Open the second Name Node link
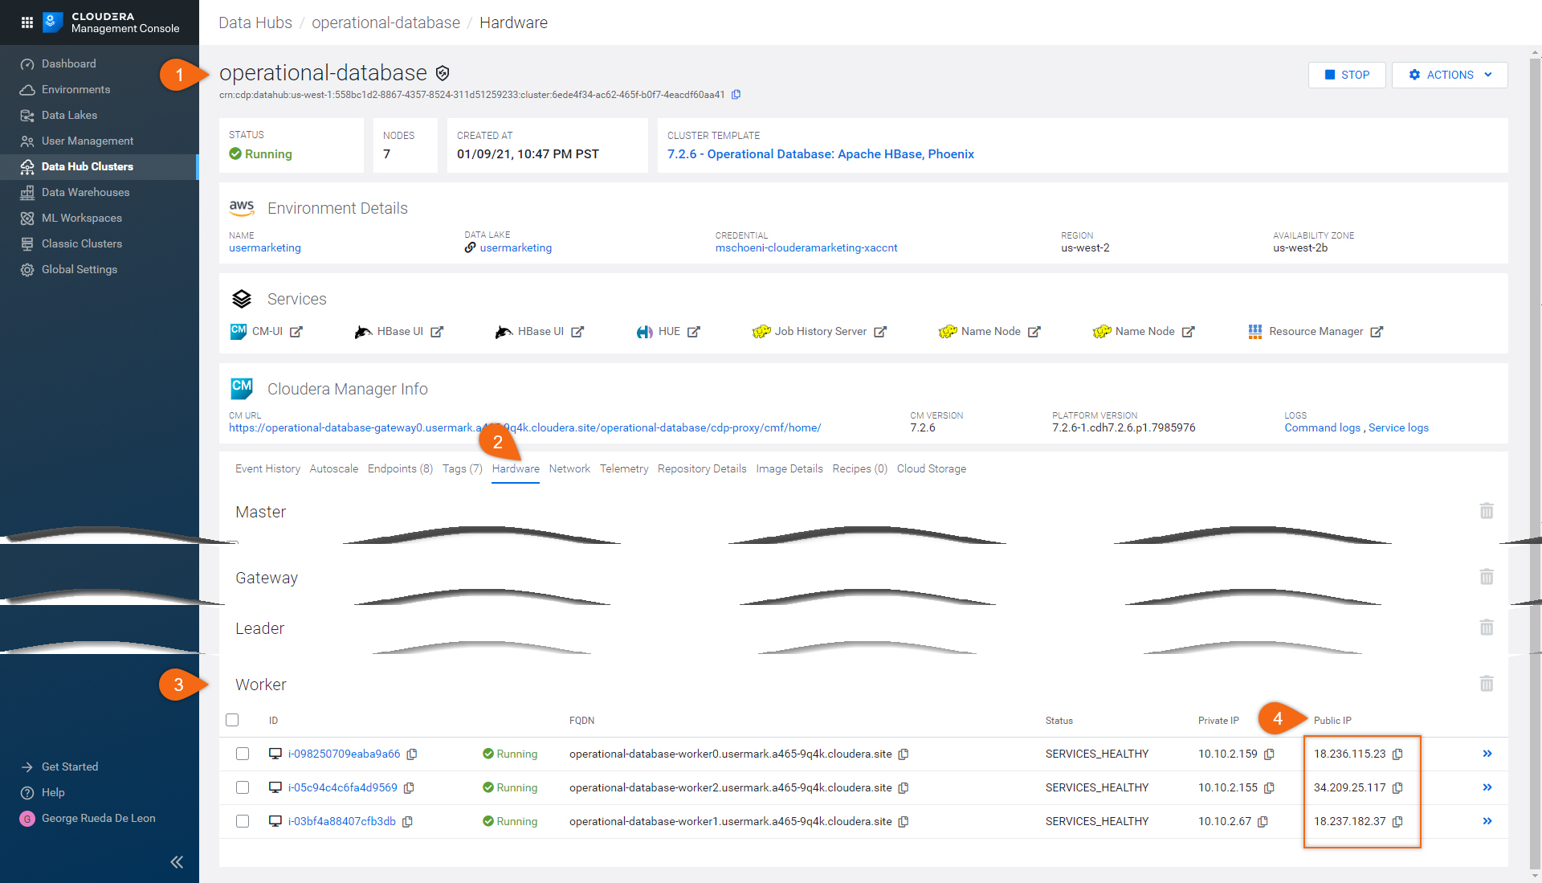This screenshot has height=883, width=1542. (1144, 332)
